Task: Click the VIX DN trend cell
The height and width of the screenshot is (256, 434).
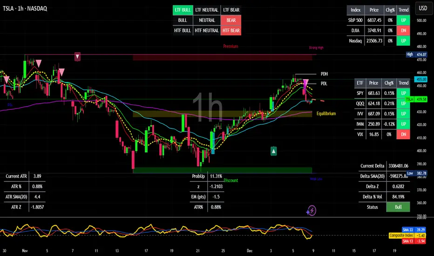Action: coord(404,134)
